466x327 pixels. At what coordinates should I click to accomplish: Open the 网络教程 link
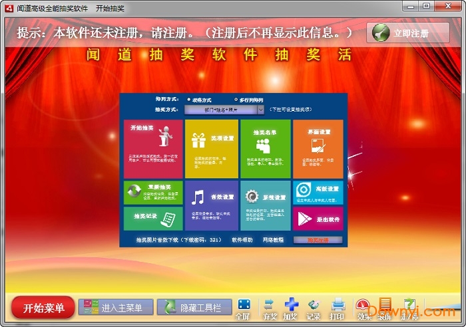point(273,240)
